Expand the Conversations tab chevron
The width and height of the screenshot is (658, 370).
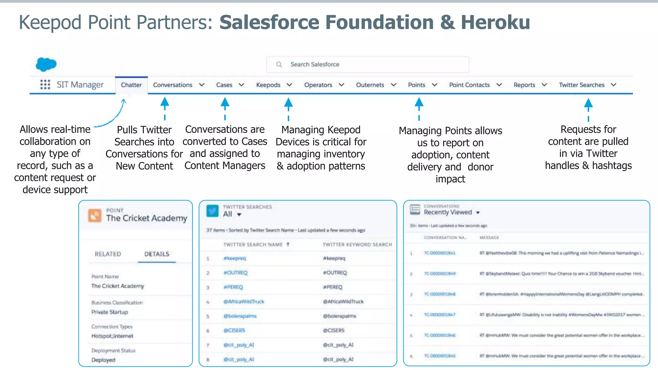[x=202, y=85]
